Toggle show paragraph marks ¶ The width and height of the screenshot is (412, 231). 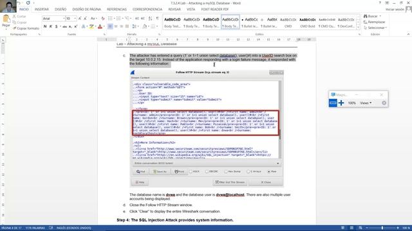tap(157, 19)
